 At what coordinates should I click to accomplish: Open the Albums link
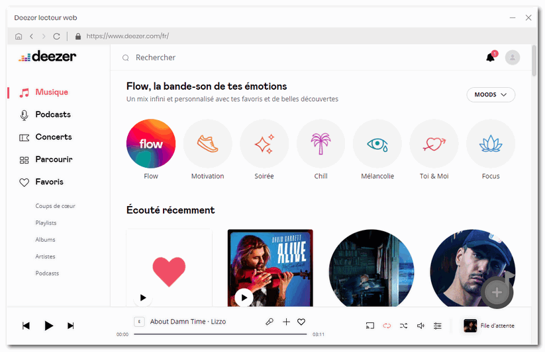[x=45, y=240]
